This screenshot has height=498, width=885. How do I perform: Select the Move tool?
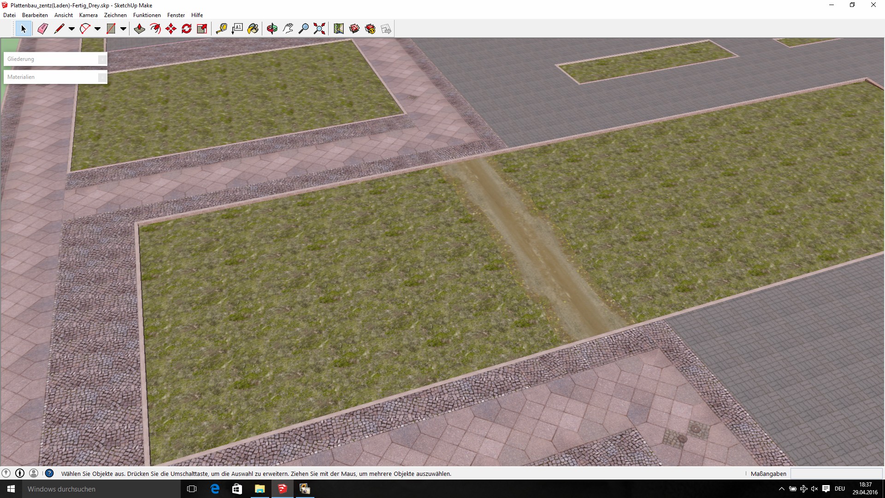pyautogui.click(x=171, y=29)
